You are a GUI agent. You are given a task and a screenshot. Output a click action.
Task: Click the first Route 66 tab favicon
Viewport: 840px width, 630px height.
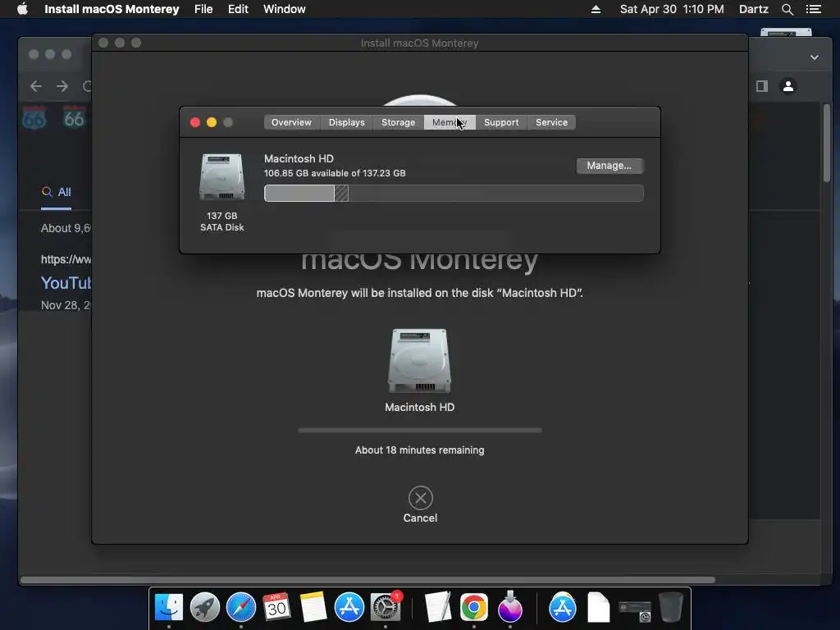tap(34, 118)
